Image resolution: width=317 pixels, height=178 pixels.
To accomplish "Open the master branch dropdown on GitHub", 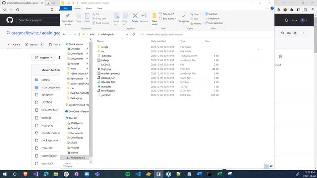I will tap(44, 58).
